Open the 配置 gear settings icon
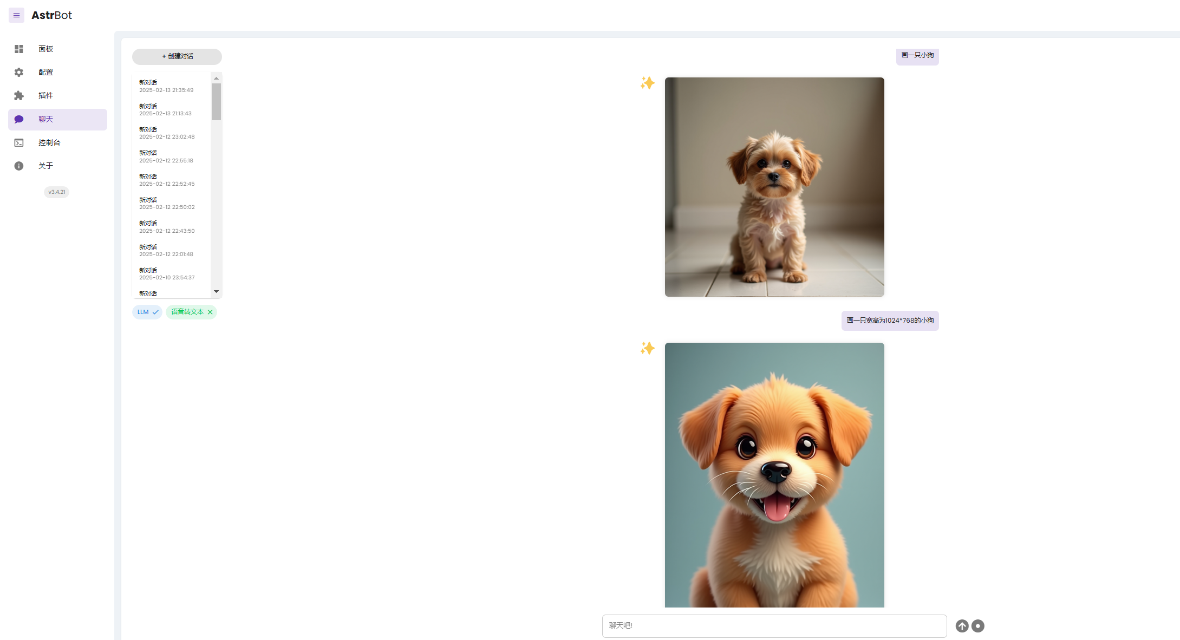 click(19, 72)
